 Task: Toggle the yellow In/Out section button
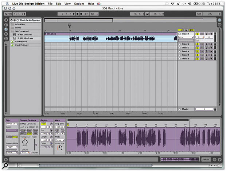[180, 30]
